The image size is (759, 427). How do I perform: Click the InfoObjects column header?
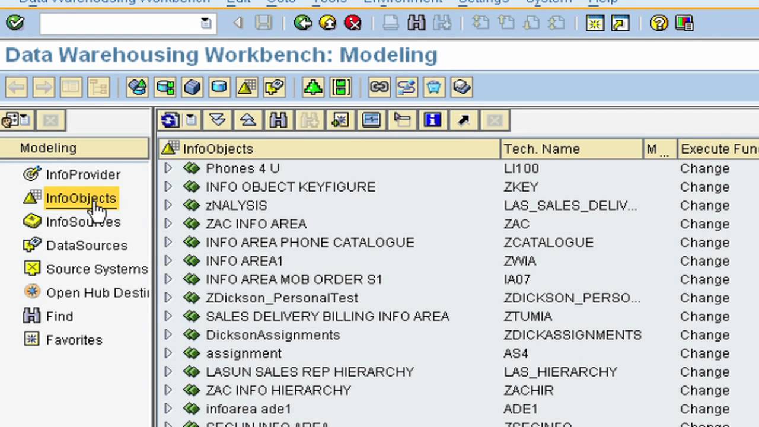tap(330, 149)
